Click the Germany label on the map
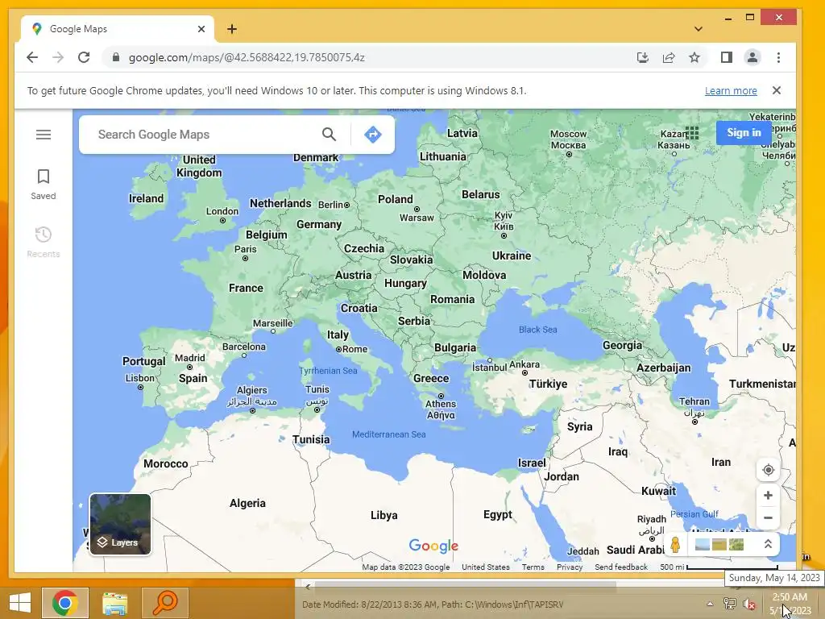The image size is (825, 619). [319, 224]
